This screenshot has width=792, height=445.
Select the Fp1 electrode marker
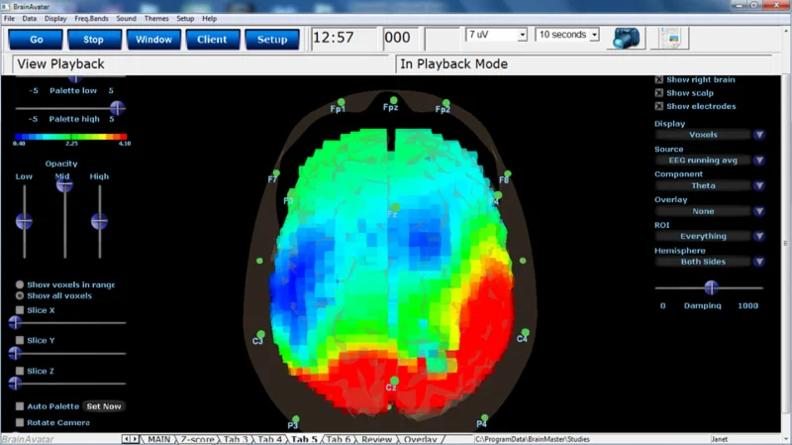pos(341,103)
